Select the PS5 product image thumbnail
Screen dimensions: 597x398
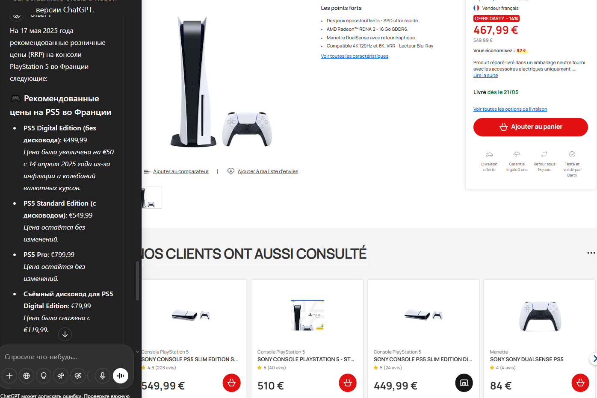point(151,197)
